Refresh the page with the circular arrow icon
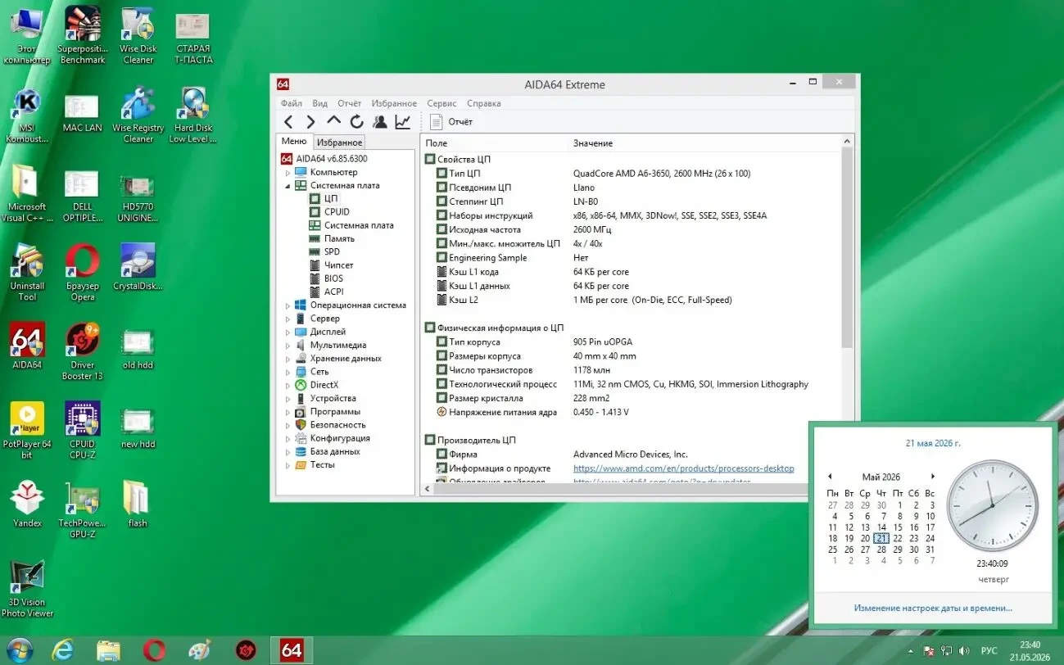Image resolution: width=1064 pixels, height=665 pixels. pos(357,121)
